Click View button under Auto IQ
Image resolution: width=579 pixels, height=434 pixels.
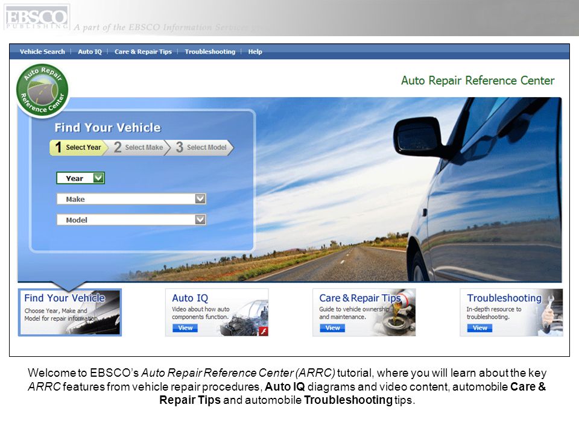pyautogui.click(x=185, y=328)
